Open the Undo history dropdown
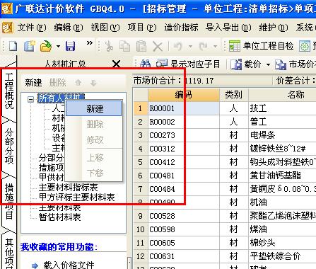The image size is (316, 269). 190,46
